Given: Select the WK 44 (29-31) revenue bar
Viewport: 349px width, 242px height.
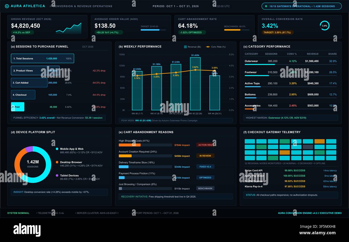Looking at the screenshot, I should point(215,93).
